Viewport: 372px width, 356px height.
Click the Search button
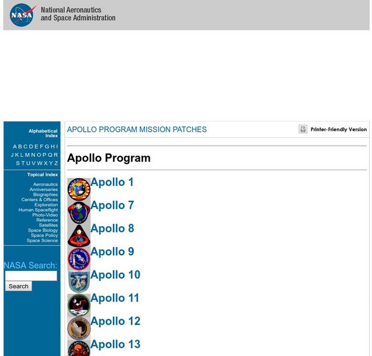point(18,286)
